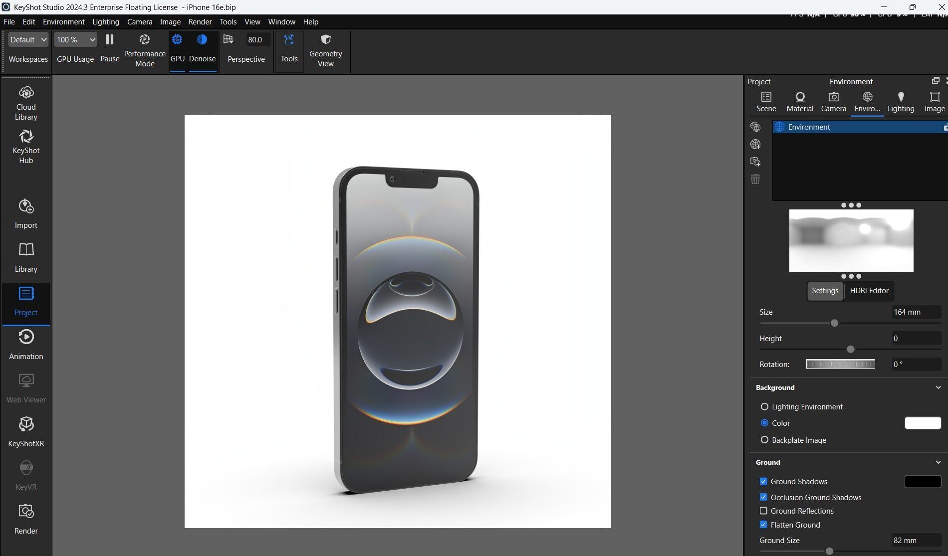This screenshot has width=948, height=556.
Task: Click the HDRI preview thumbnail
Action: coord(851,240)
